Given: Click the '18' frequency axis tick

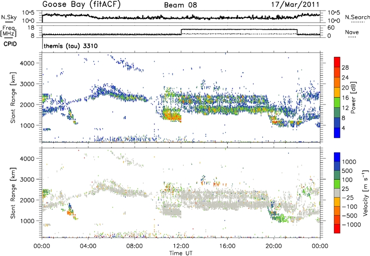Looking at the screenshot, I should [31, 28].
